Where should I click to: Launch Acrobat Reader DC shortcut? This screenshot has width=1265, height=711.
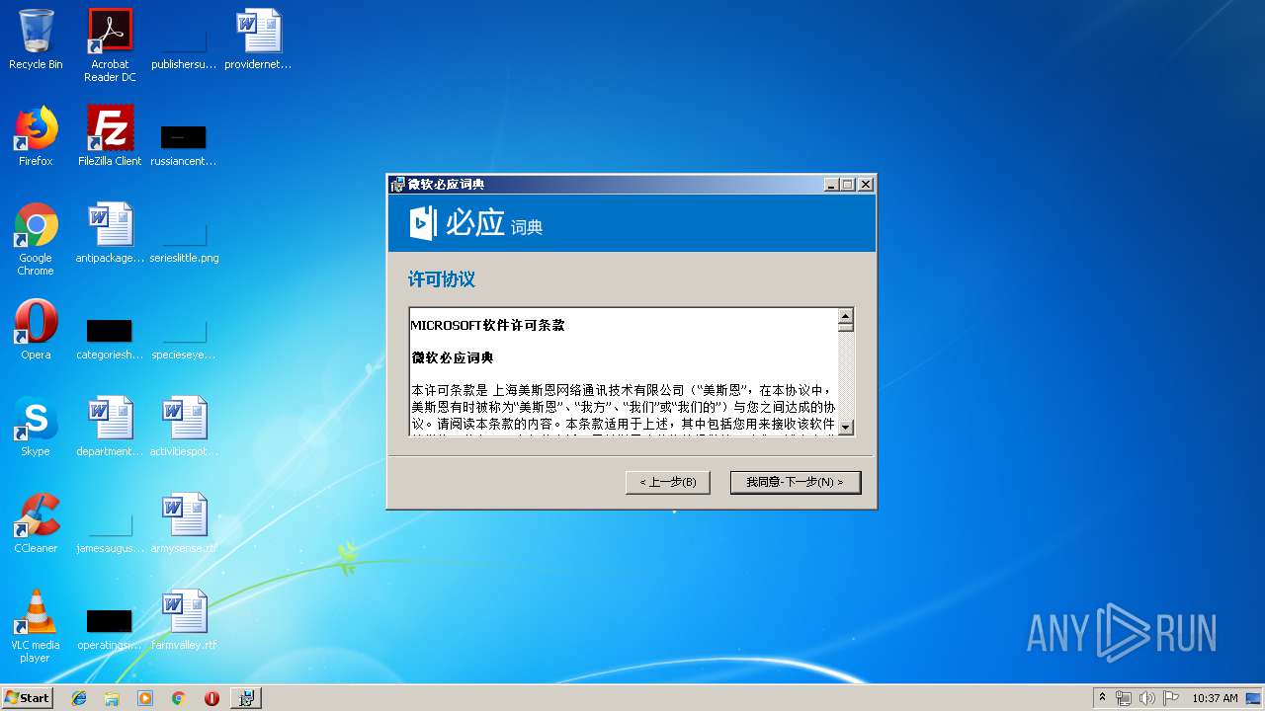coord(110,44)
